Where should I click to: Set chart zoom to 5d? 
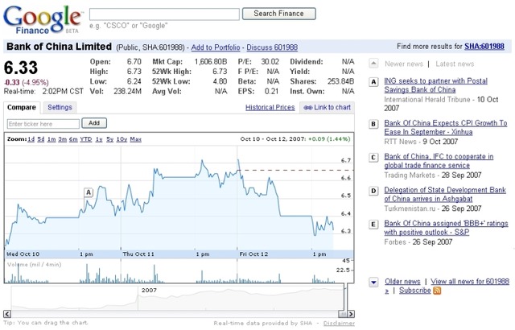(41, 139)
